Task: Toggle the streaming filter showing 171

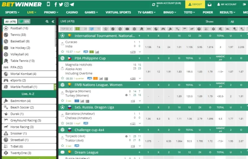Action: (24, 21)
